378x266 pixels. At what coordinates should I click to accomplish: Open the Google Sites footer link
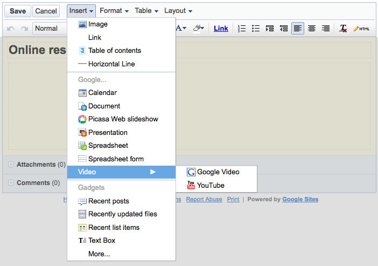300,199
